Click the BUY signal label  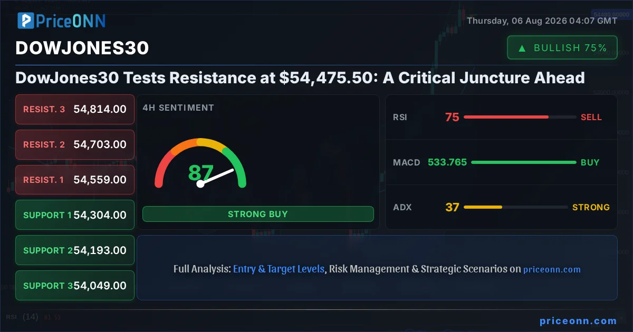590,162
